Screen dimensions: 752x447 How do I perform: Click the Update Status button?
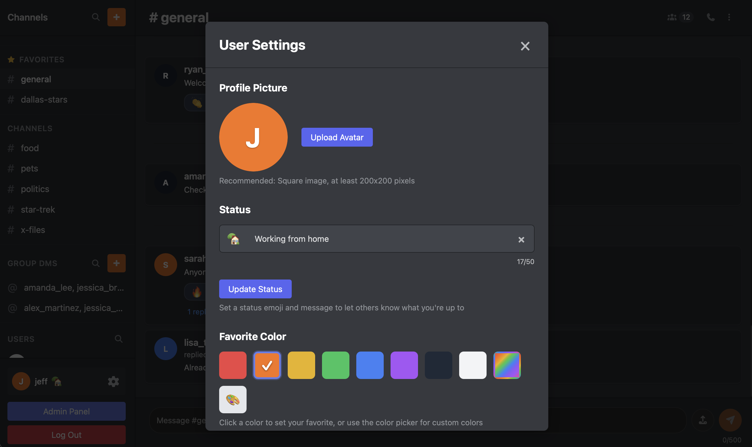255,289
